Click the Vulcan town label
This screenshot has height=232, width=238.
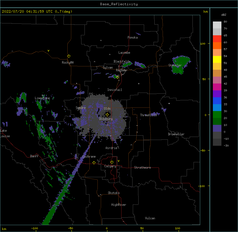pos(150,218)
